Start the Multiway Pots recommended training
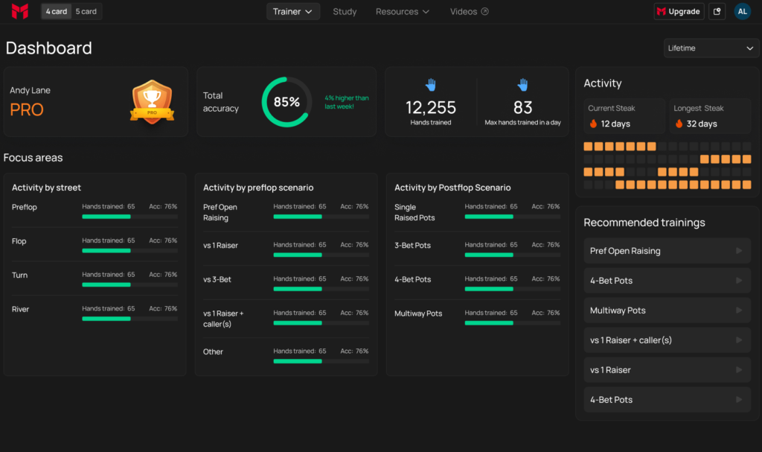 (x=667, y=310)
